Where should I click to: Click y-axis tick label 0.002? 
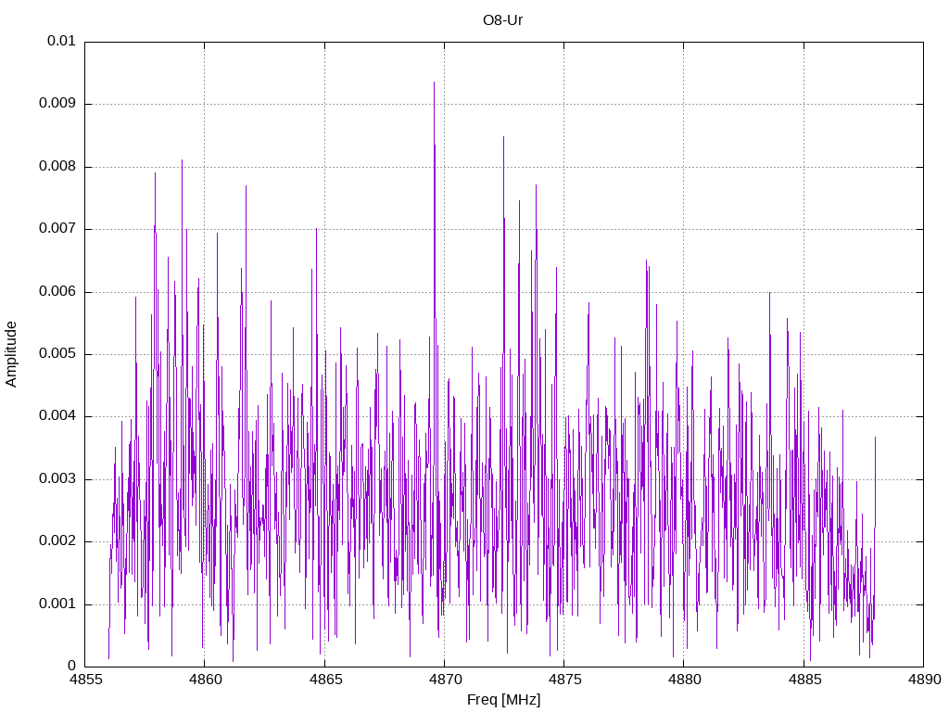point(57,541)
